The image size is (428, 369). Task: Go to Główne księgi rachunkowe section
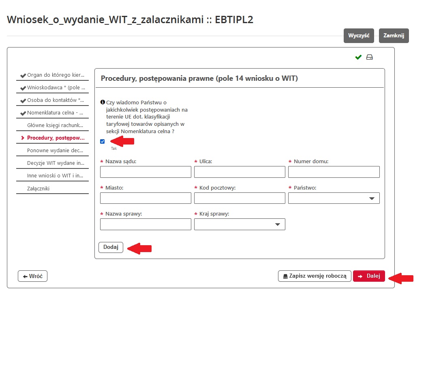click(55, 125)
